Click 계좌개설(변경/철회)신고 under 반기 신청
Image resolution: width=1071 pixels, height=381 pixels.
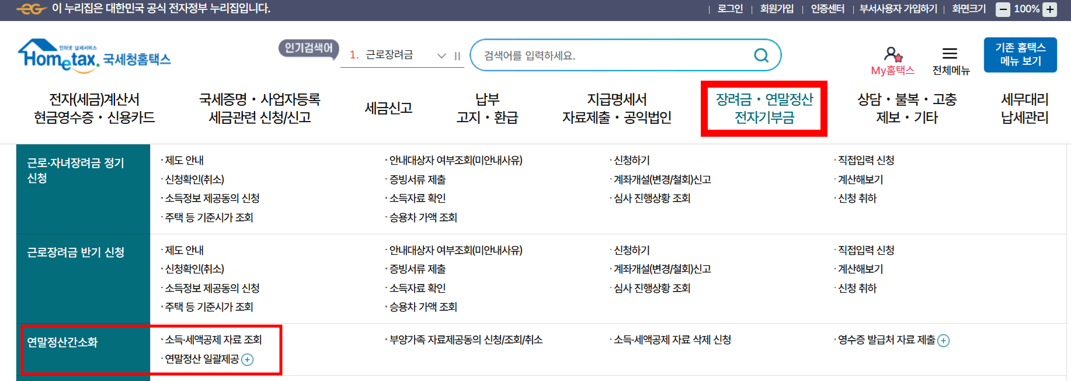coord(662,269)
